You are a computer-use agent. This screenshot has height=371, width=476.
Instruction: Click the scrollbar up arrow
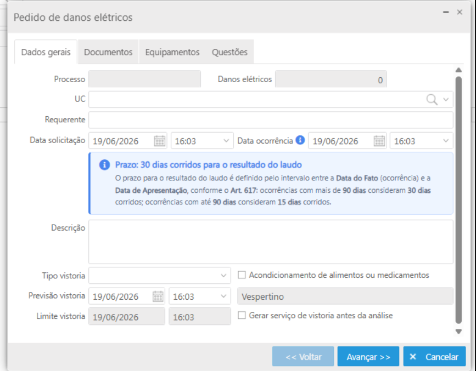click(458, 70)
